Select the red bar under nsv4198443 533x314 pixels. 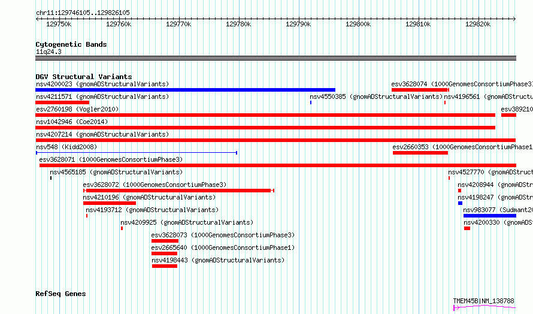click(x=165, y=267)
